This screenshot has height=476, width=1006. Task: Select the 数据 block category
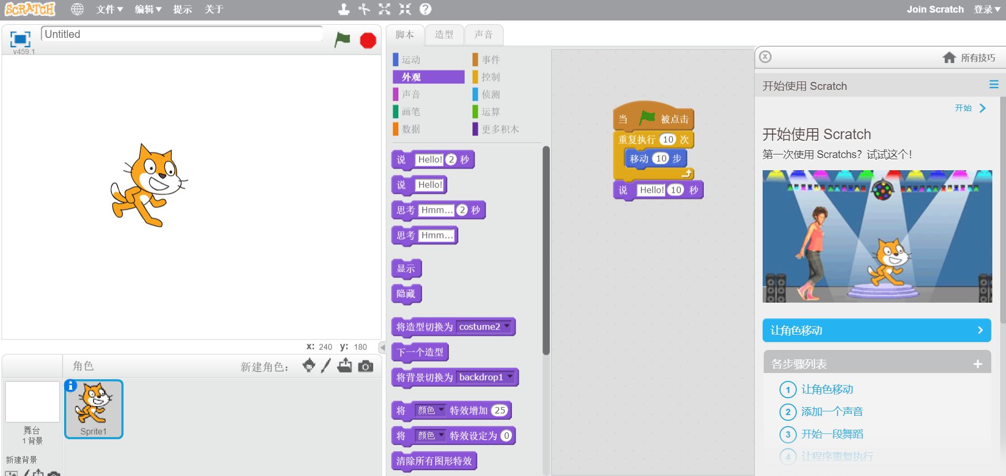428,129
